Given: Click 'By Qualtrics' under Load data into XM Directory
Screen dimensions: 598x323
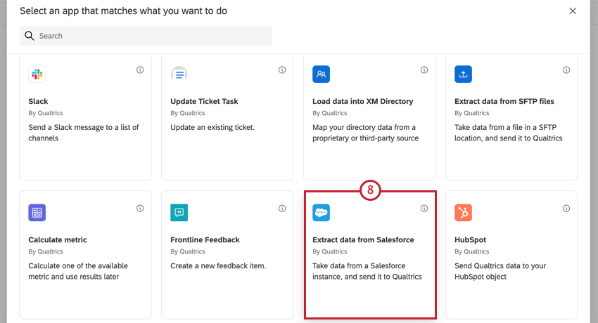Looking at the screenshot, I should (329, 113).
